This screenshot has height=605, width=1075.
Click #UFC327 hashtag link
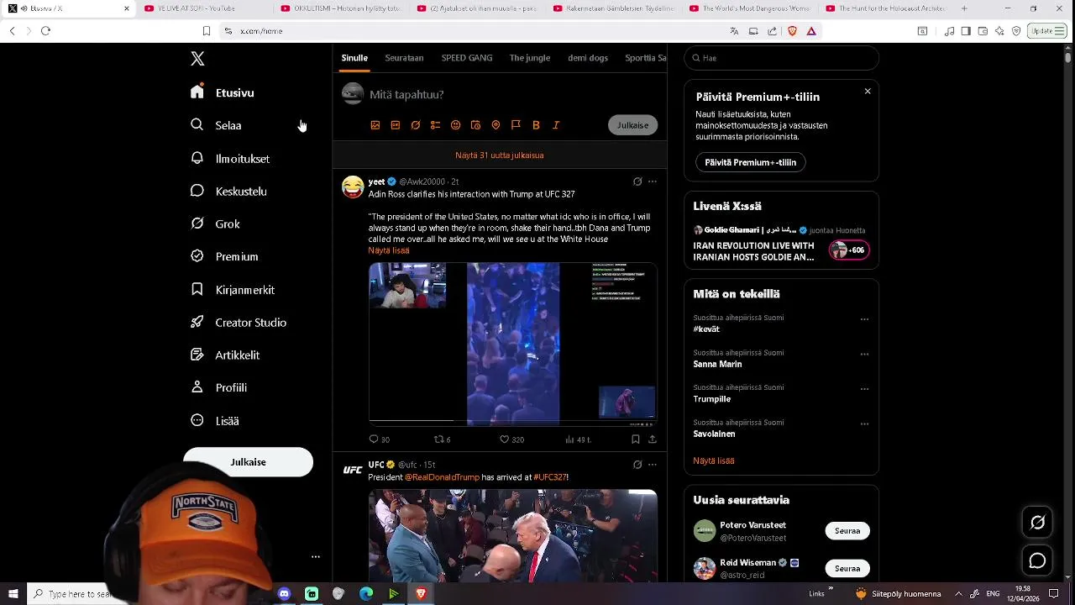coord(549,477)
